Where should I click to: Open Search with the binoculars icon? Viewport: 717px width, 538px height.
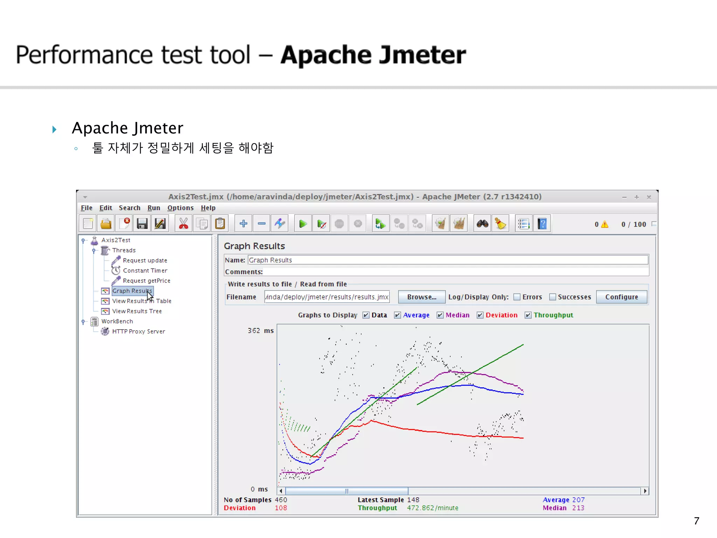(482, 223)
